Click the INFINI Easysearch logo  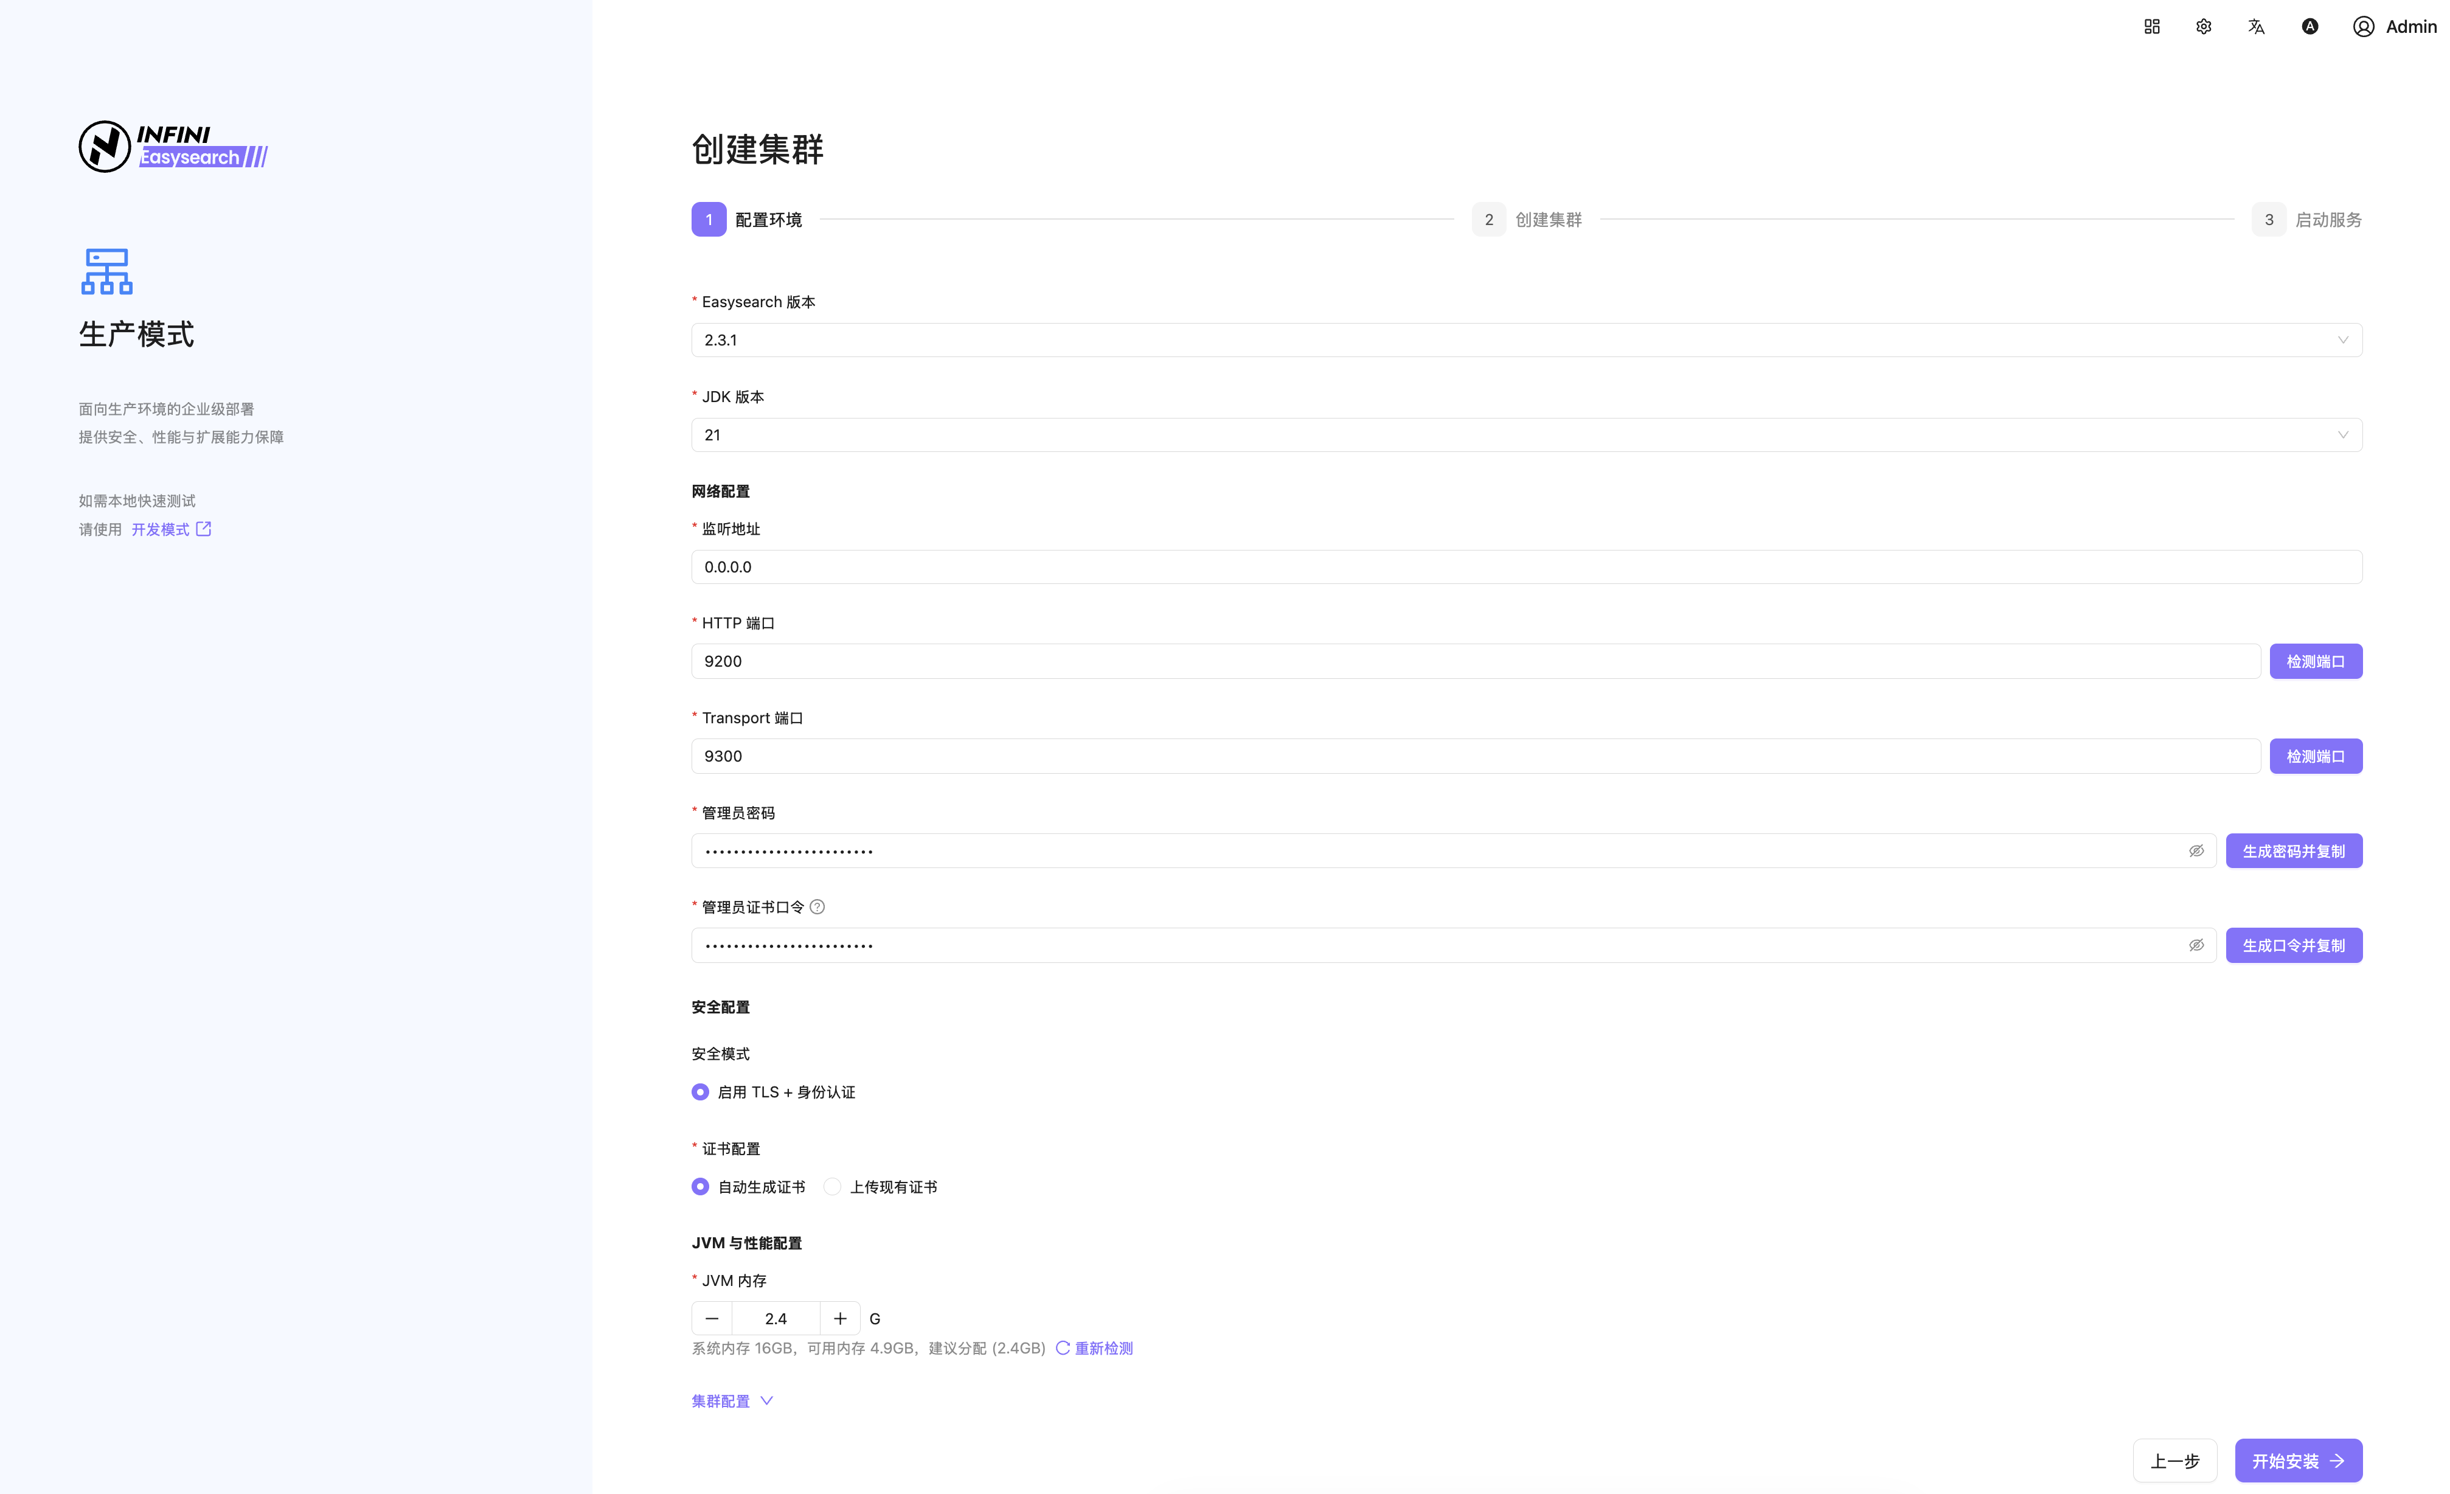(x=174, y=146)
